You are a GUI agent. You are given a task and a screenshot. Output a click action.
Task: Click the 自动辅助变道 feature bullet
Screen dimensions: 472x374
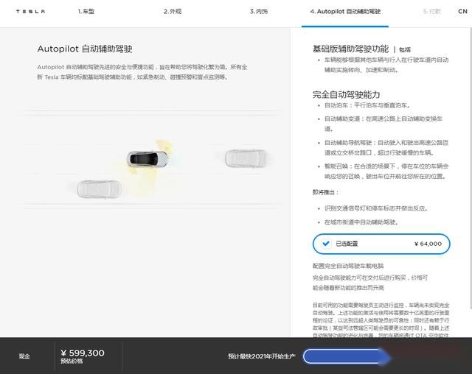(x=383, y=124)
